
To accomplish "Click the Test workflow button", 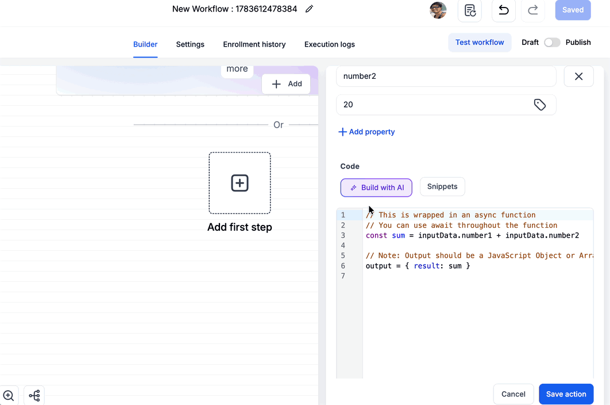I will pyautogui.click(x=480, y=43).
